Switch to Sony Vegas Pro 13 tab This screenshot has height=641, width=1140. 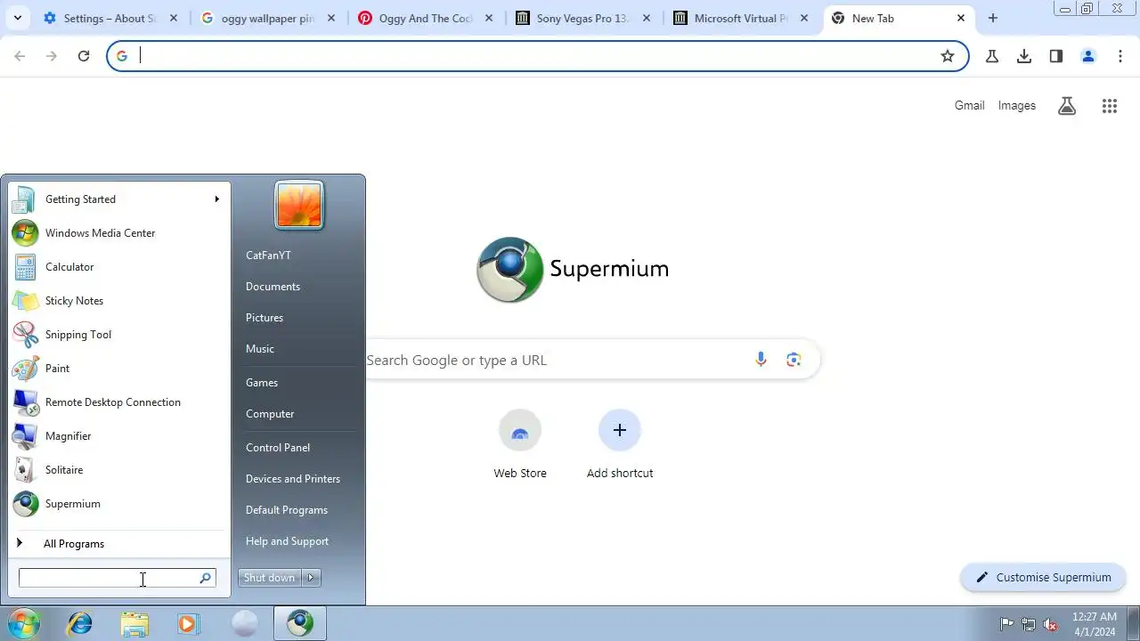[582, 18]
